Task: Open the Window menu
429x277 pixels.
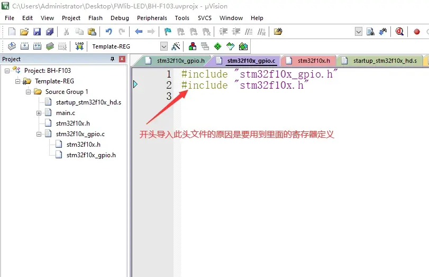Action: [231, 18]
